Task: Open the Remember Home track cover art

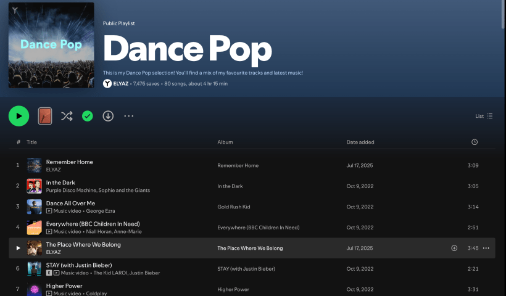Action: coord(34,165)
